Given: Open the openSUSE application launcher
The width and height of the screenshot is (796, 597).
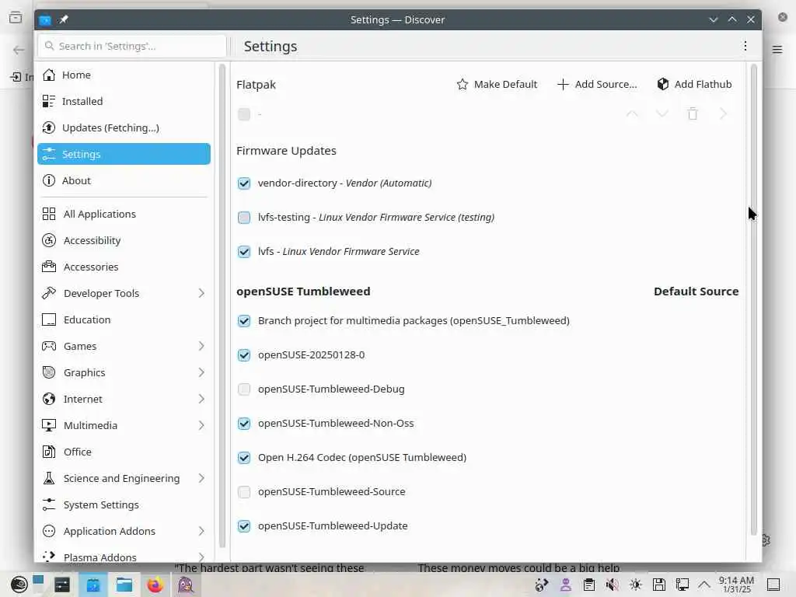Looking at the screenshot, I should 19,585.
